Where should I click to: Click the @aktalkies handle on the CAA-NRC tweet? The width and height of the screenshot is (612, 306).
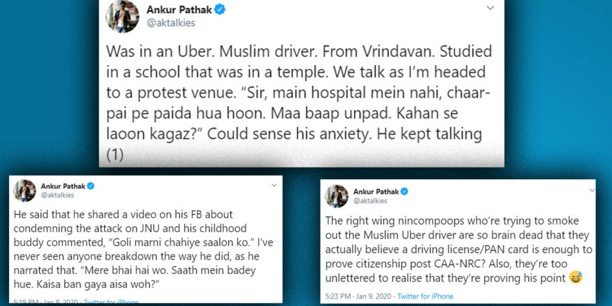[x=370, y=201]
